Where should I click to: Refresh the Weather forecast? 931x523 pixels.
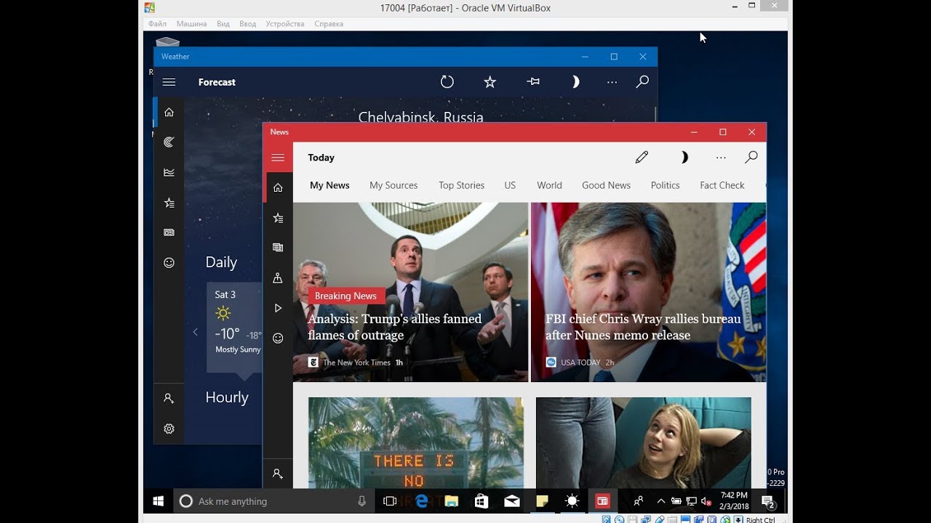(x=447, y=82)
